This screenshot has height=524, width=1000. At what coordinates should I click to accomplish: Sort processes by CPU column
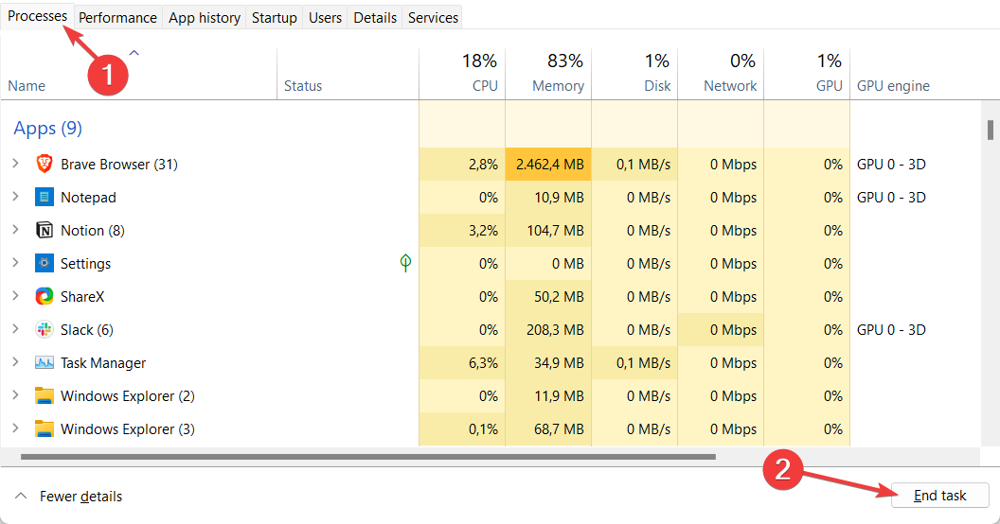coord(462,74)
